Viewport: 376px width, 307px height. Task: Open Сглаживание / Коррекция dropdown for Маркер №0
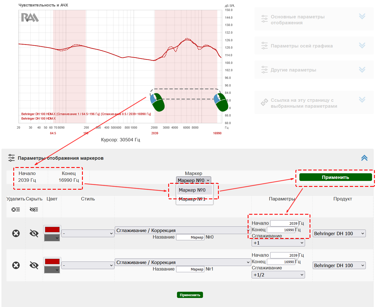click(x=183, y=230)
